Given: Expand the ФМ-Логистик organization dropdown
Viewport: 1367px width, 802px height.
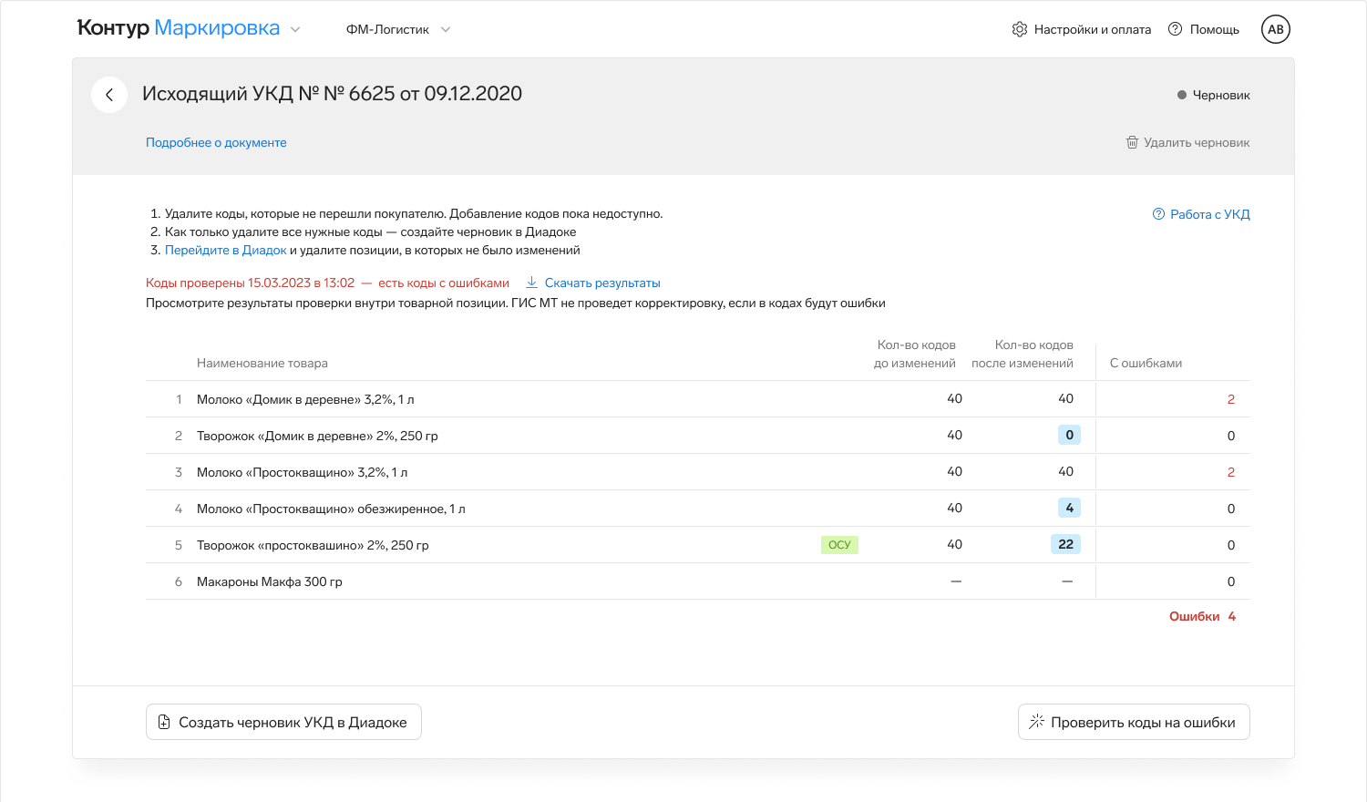Looking at the screenshot, I should (446, 29).
